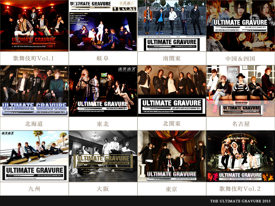Open the 歌舞伎町Vol.2 gravure thumbnail

point(241,156)
